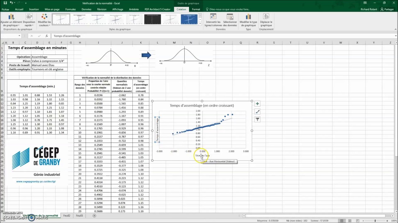Viewport: 398px width, 223px height.
Task: Open Chart Elements plus button
Action: [x=257, y=104]
